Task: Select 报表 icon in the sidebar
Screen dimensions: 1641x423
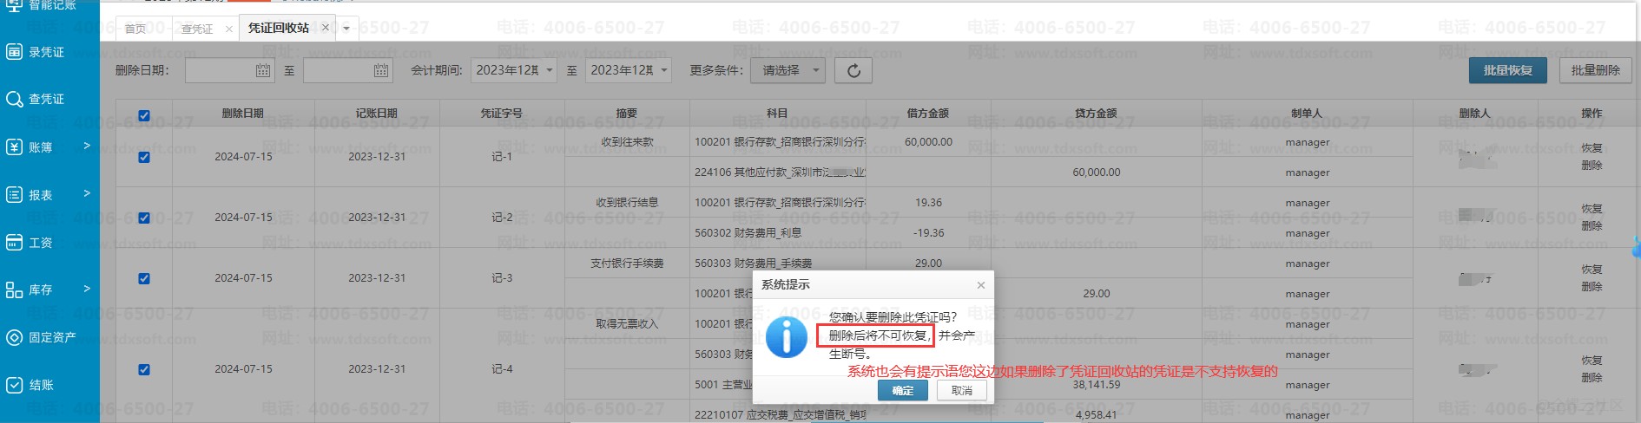Action: coord(14,195)
